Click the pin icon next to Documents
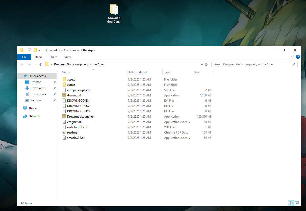306x211 pixels. (x=54, y=94)
